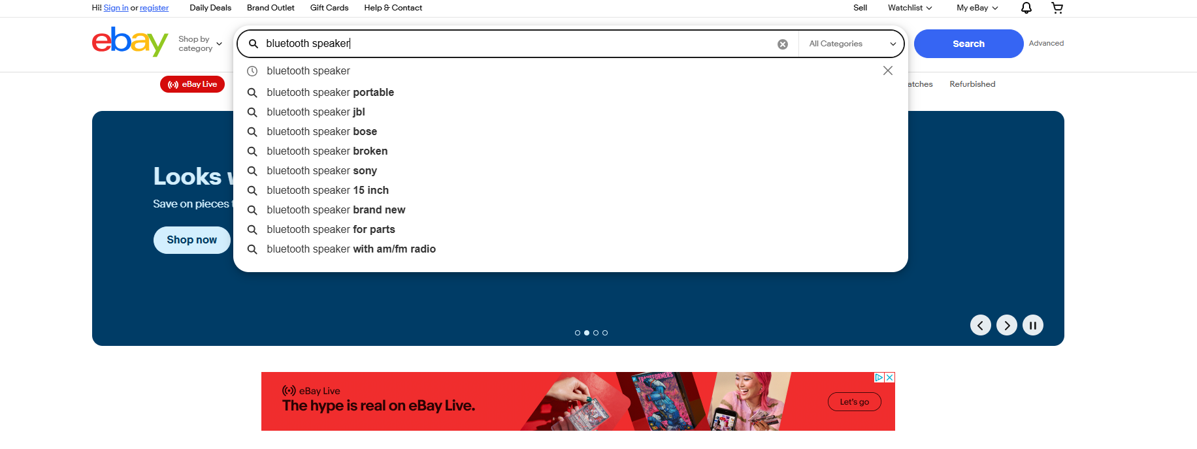Pause the banner carousel
Image resolution: width=1197 pixels, height=449 pixels.
1033,325
